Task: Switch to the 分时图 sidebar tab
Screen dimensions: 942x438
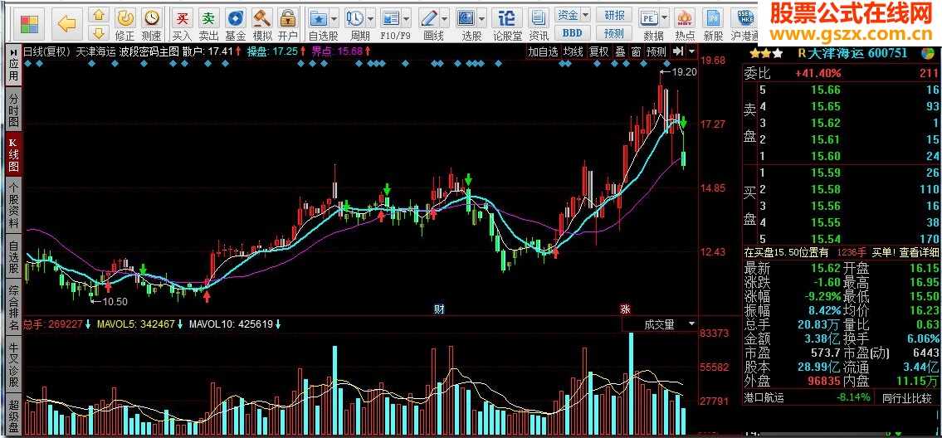Action: click(13, 109)
